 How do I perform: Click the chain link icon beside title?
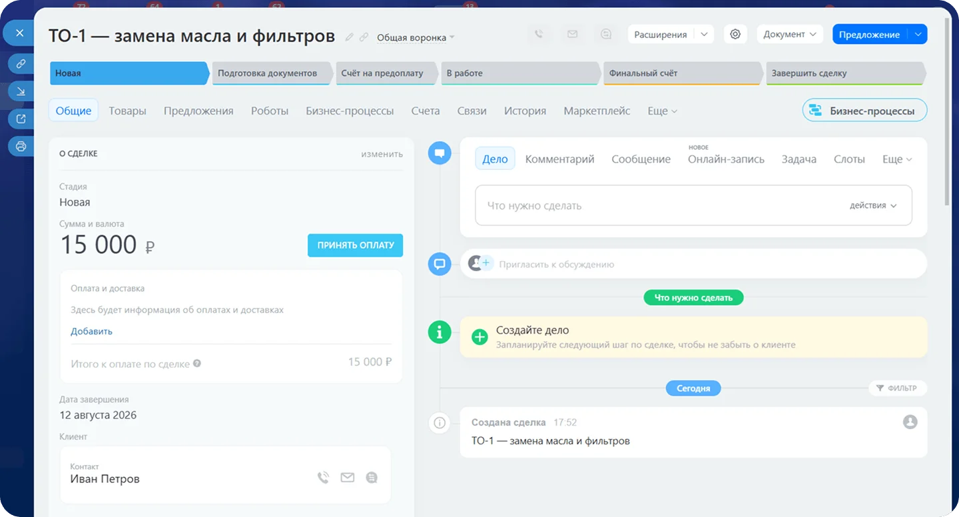coord(364,37)
